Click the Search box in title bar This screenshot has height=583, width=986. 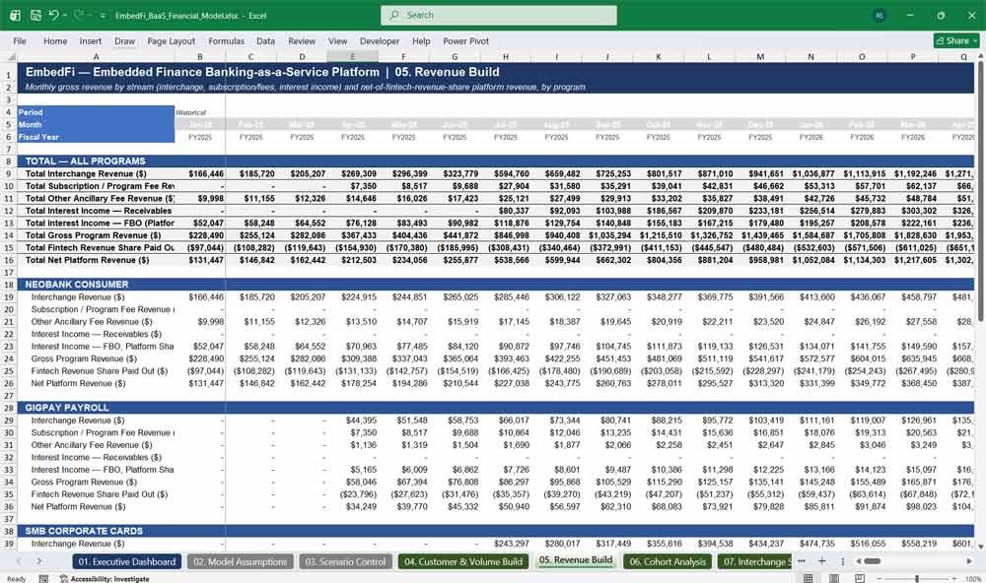(x=498, y=15)
